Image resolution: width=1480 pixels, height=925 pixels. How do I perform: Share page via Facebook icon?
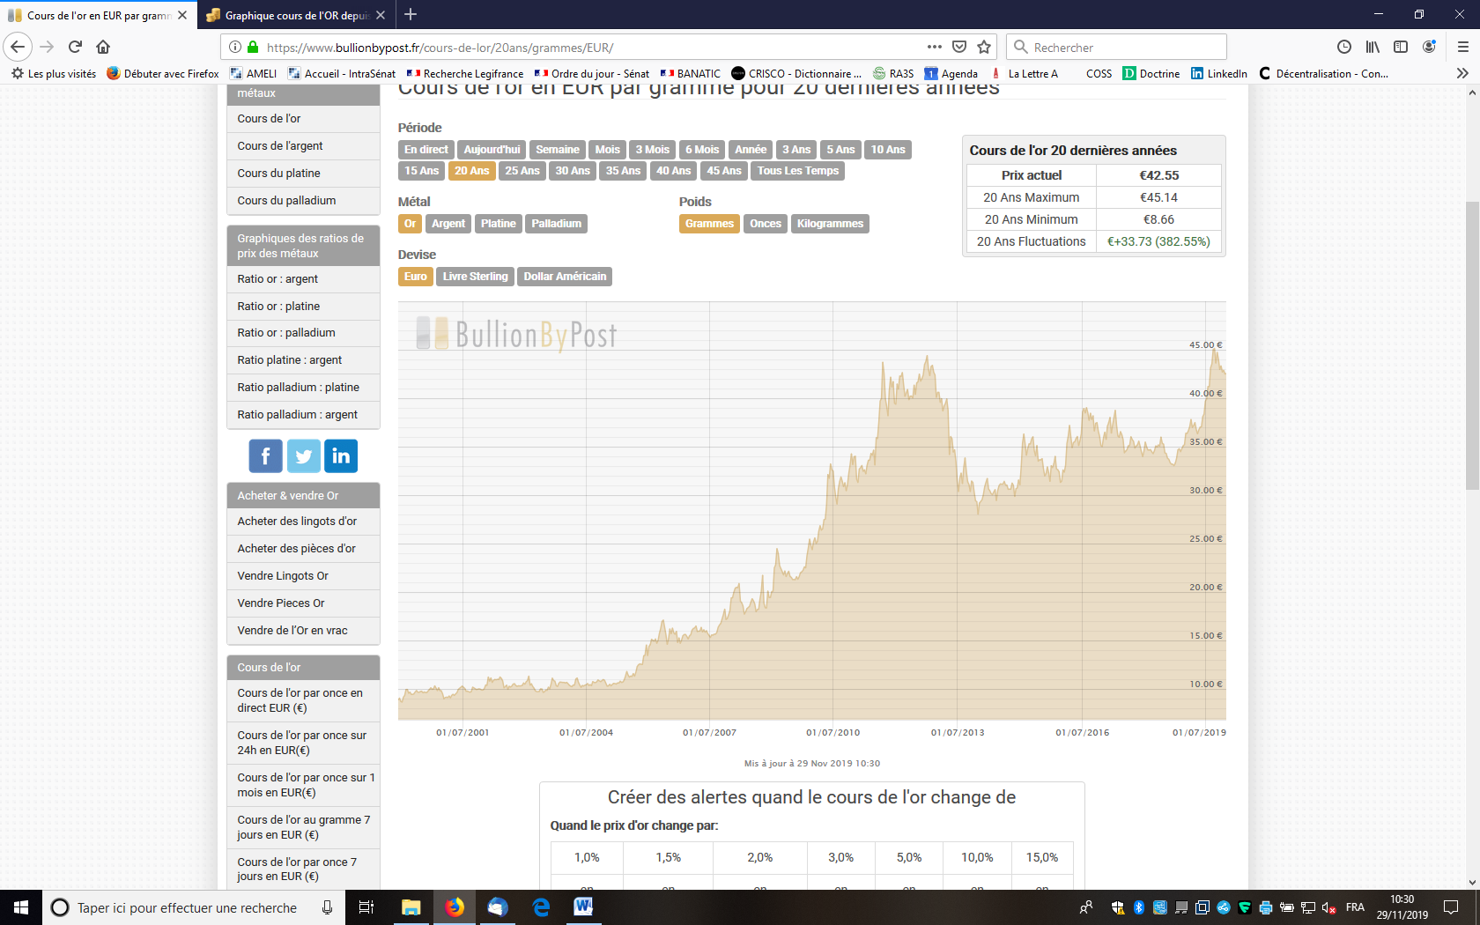tap(265, 456)
